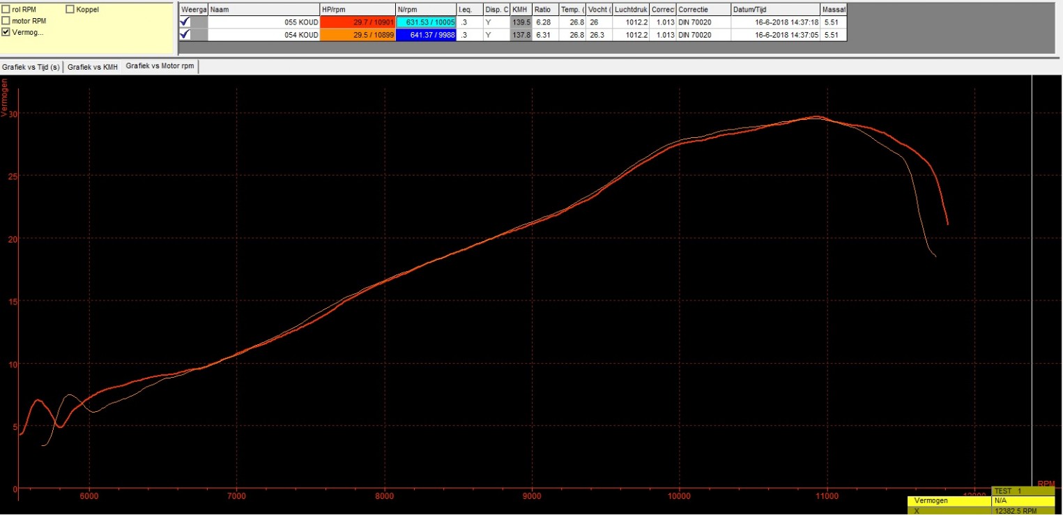
Task: Click the N/A value in readout panel
Action: pos(1023,501)
